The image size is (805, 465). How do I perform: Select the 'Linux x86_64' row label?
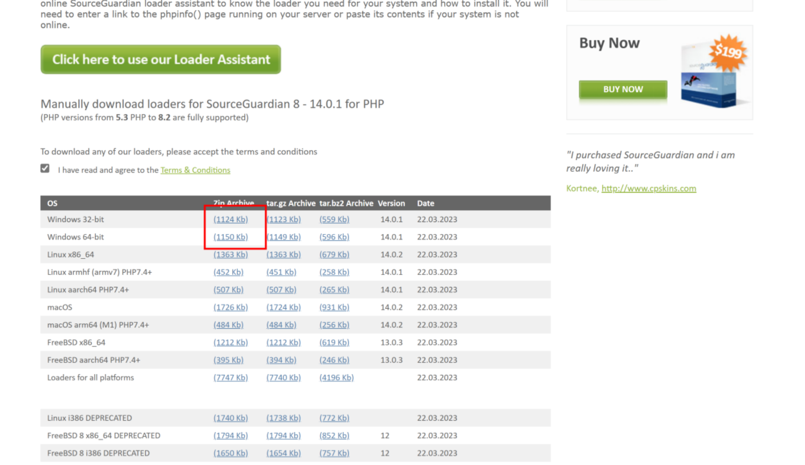71,254
